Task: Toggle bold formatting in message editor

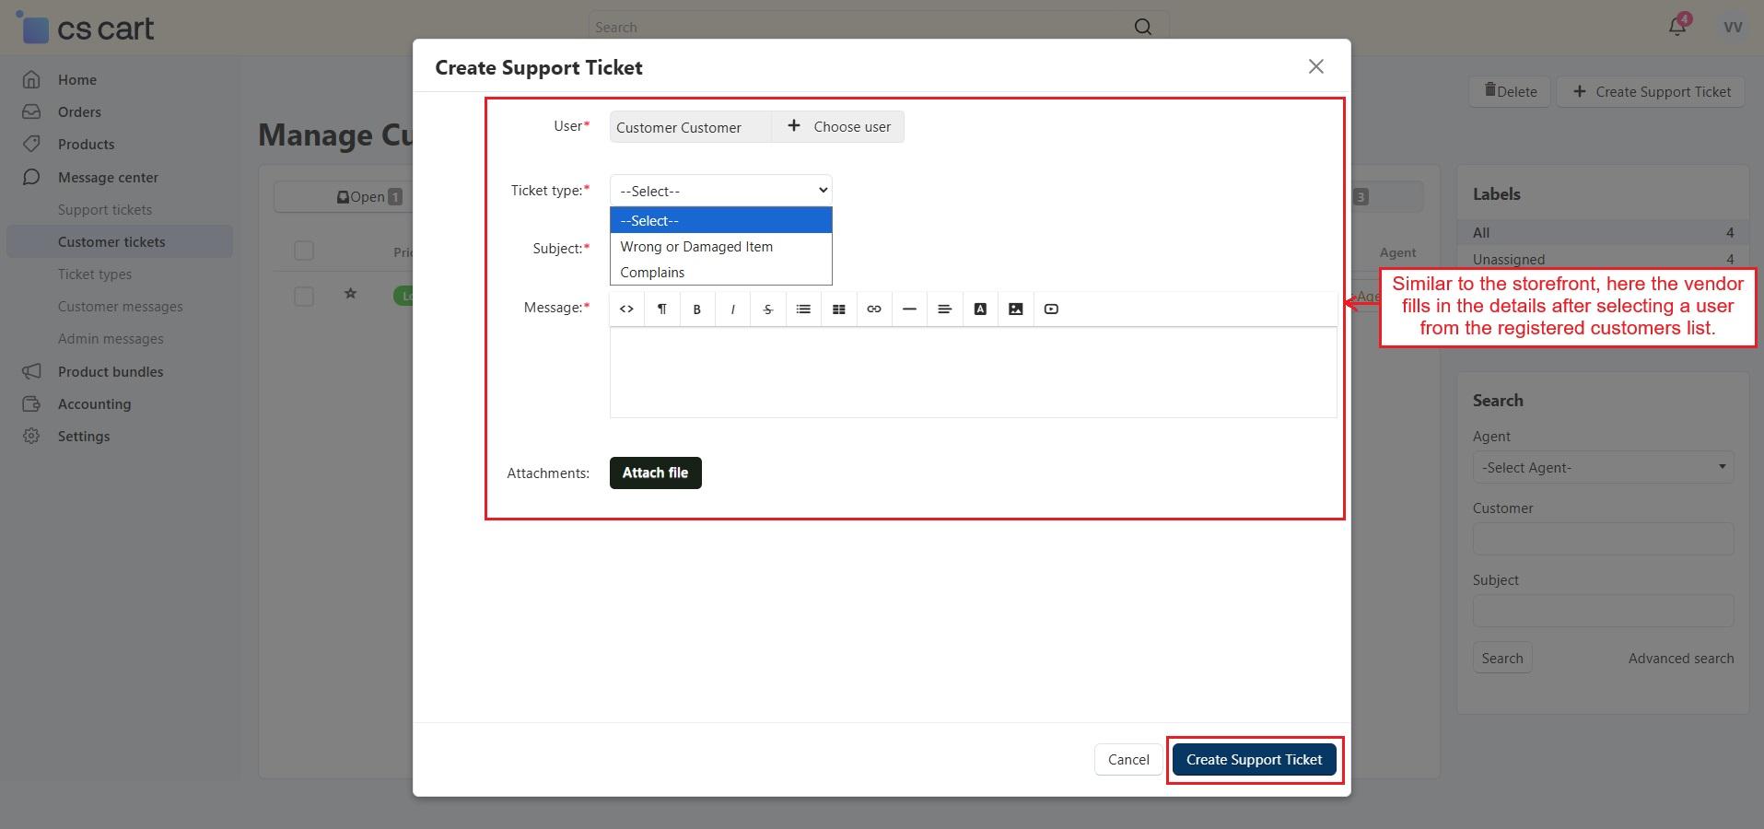Action: [697, 309]
